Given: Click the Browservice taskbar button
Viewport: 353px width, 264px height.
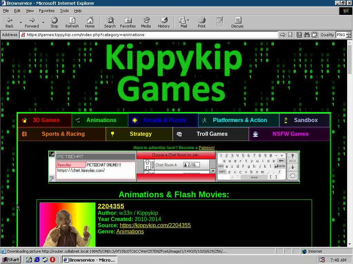Looking at the screenshot, I should click(x=90, y=260).
